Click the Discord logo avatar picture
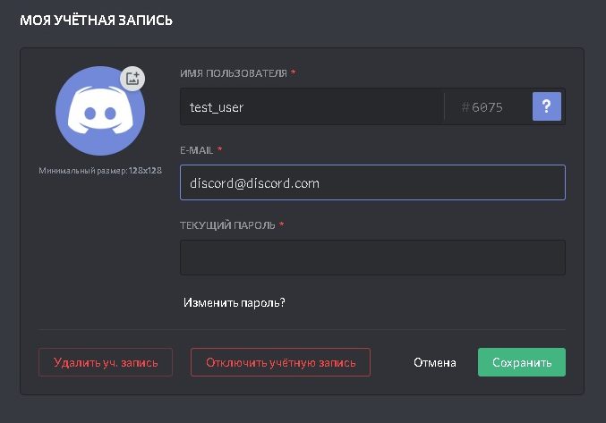 click(x=99, y=113)
